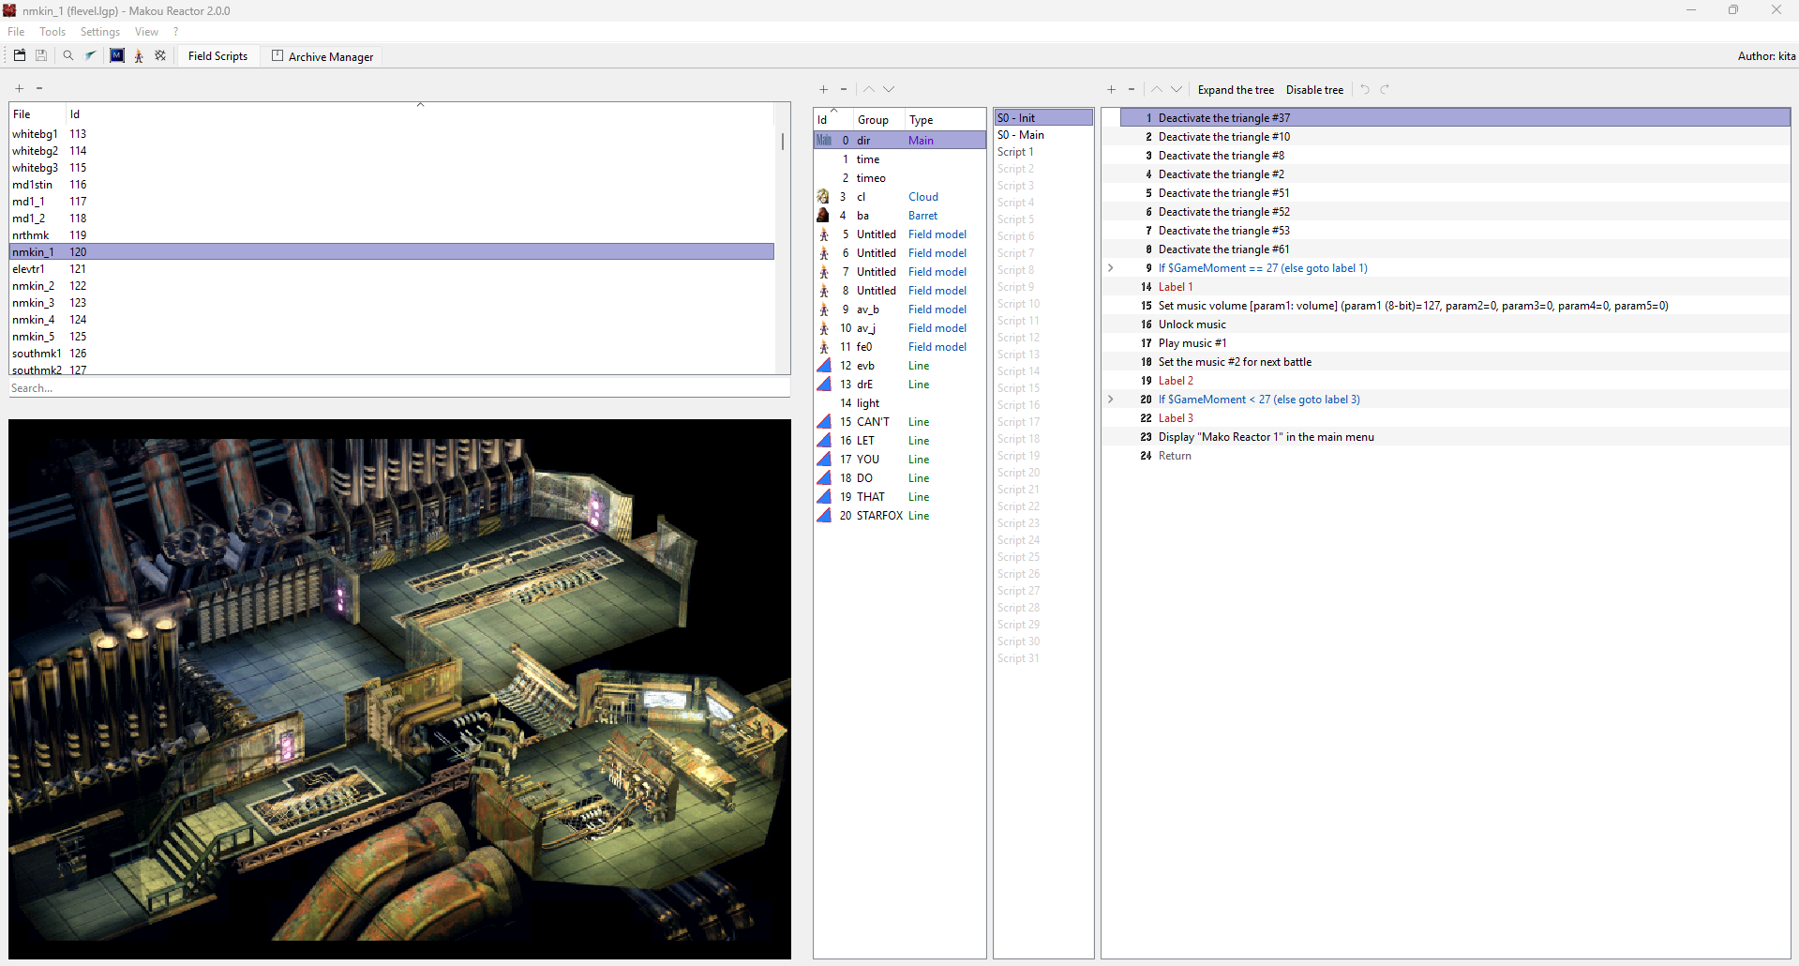The height and width of the screenshot is (966, 1799).
Task: Add a new group with the plus icon
Action: (x=823, y=90)
